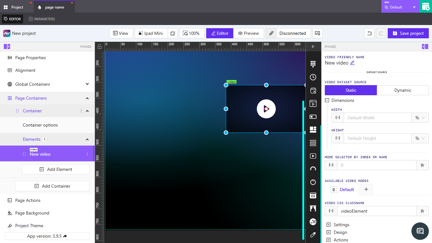Click the calendar scheduler icon
The width and height of the screenshot is (432, 243).
[x=313, y=90]
